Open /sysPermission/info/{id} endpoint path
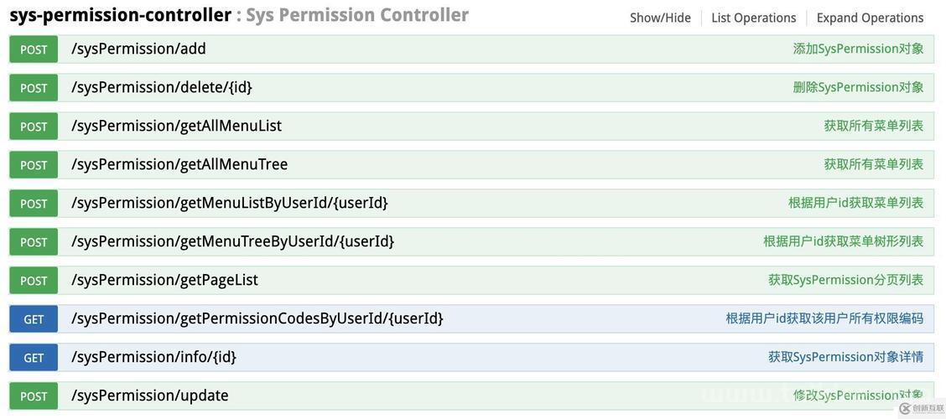This screenshot has width=946, height=419. pos(153,357)
